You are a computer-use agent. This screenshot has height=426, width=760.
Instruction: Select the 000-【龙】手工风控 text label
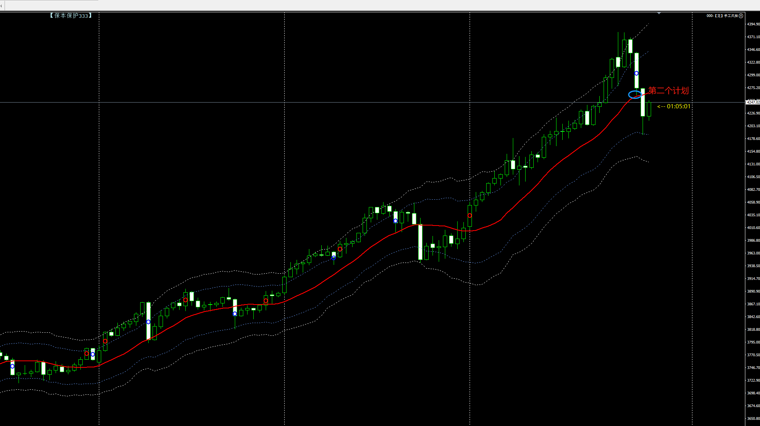pos(722,16)
